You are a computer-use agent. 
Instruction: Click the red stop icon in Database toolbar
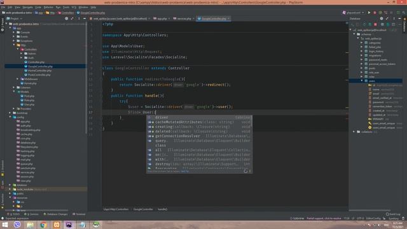pyautogui.click(x=375, y=24)
